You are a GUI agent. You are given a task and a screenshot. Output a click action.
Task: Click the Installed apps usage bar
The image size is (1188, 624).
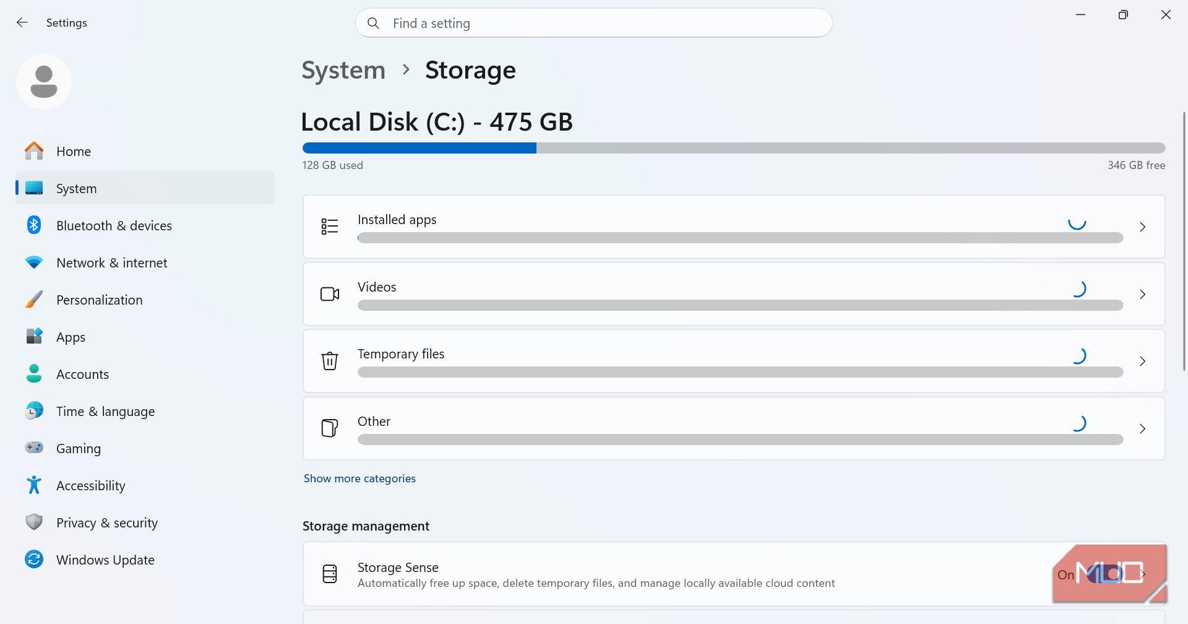click(x=740, y=238)
